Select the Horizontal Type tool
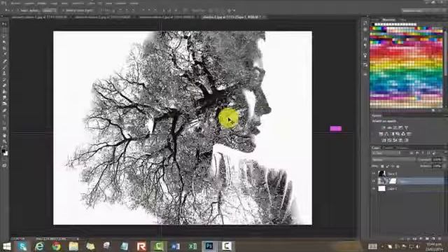 (x=4, y=117)
